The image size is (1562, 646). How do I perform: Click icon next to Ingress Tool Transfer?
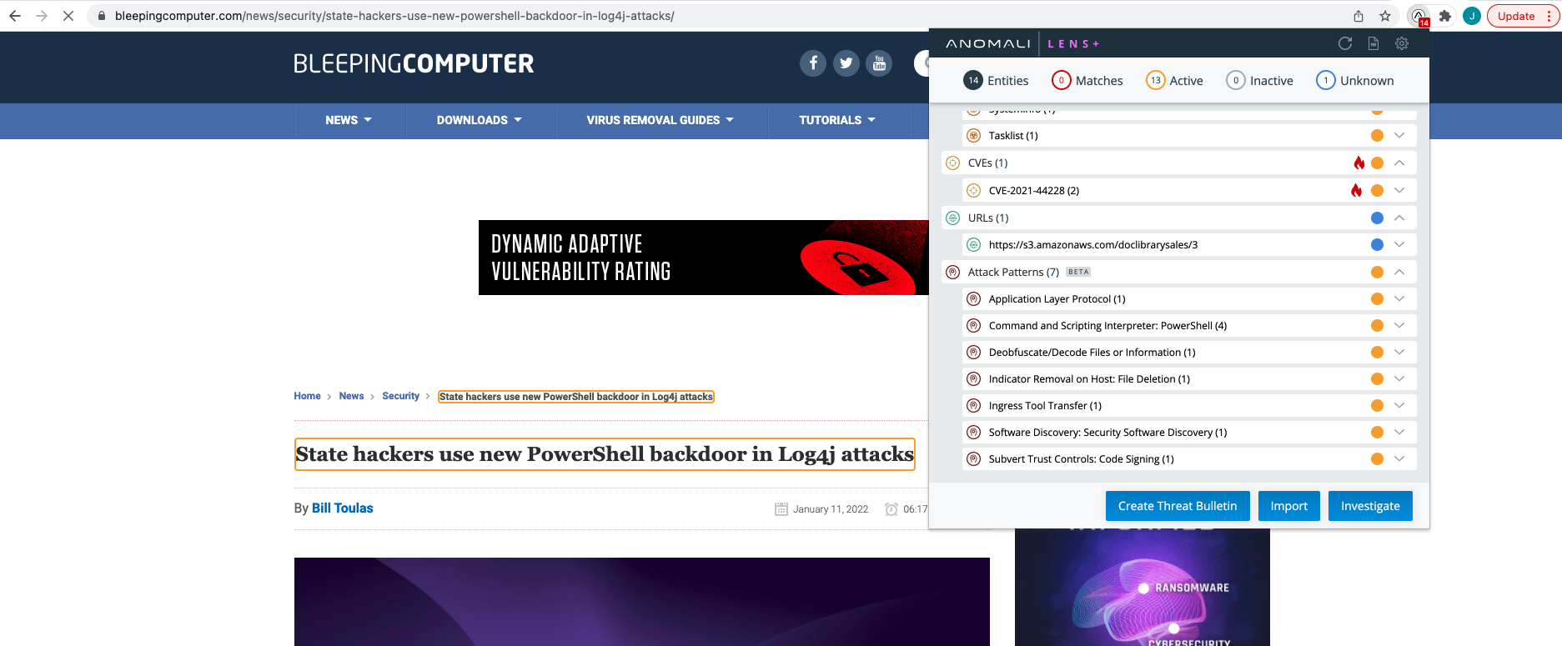click(x=973, y=405)
